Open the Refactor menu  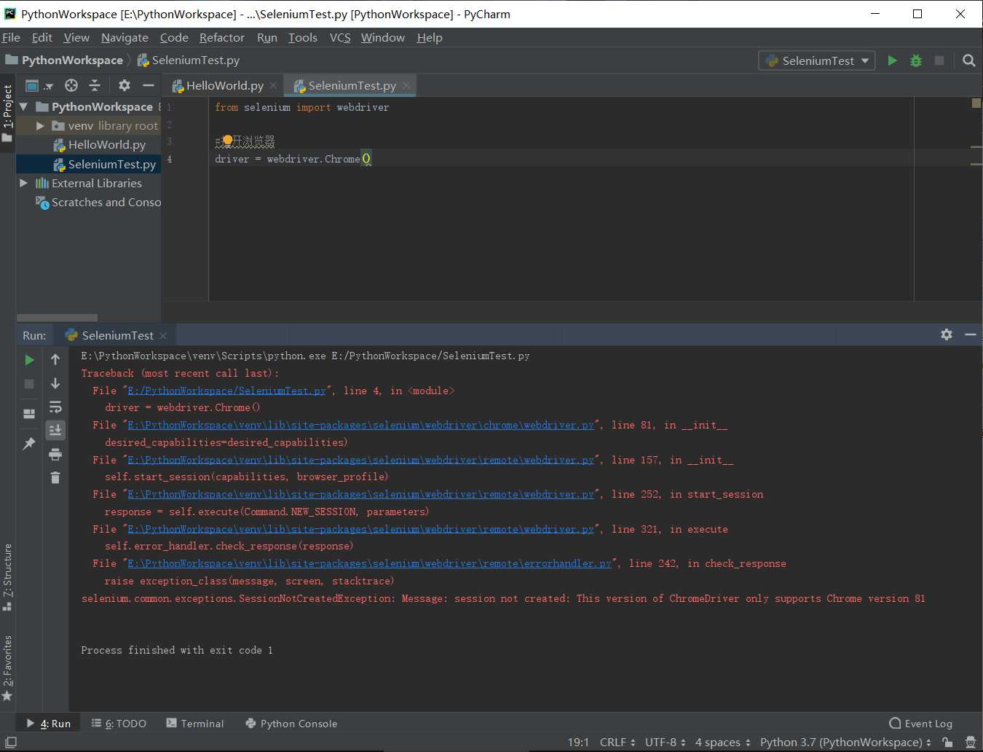point(221,37)
